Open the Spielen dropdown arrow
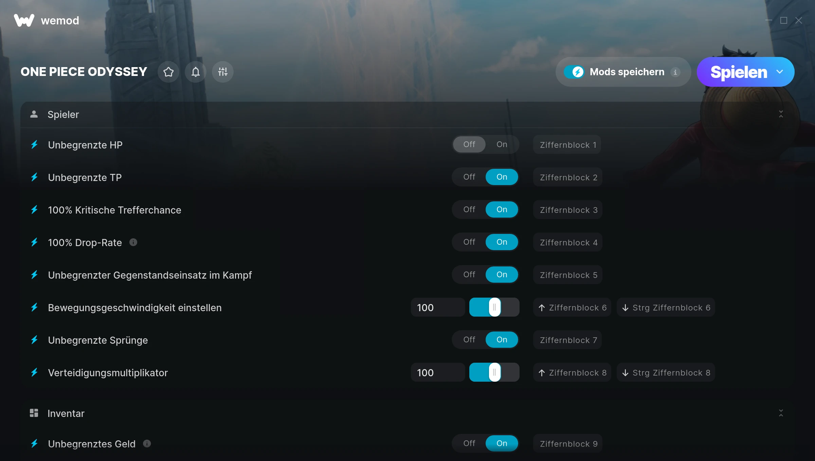Screen dimensions: 815x461 click(780, 72)
